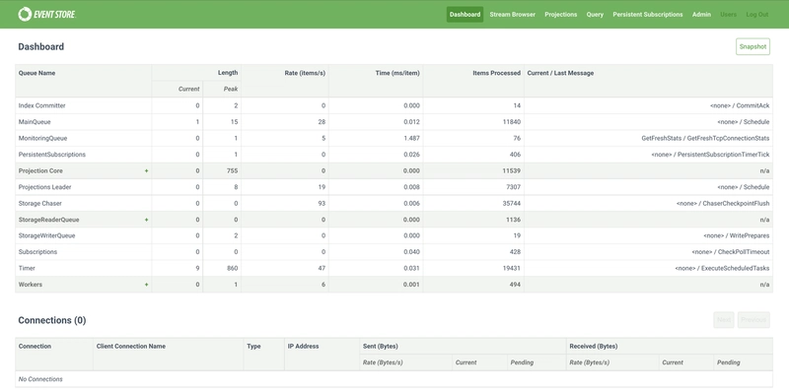
Task: Click the ChaserCheckpointFlush message cell
Action: [723, 203]
